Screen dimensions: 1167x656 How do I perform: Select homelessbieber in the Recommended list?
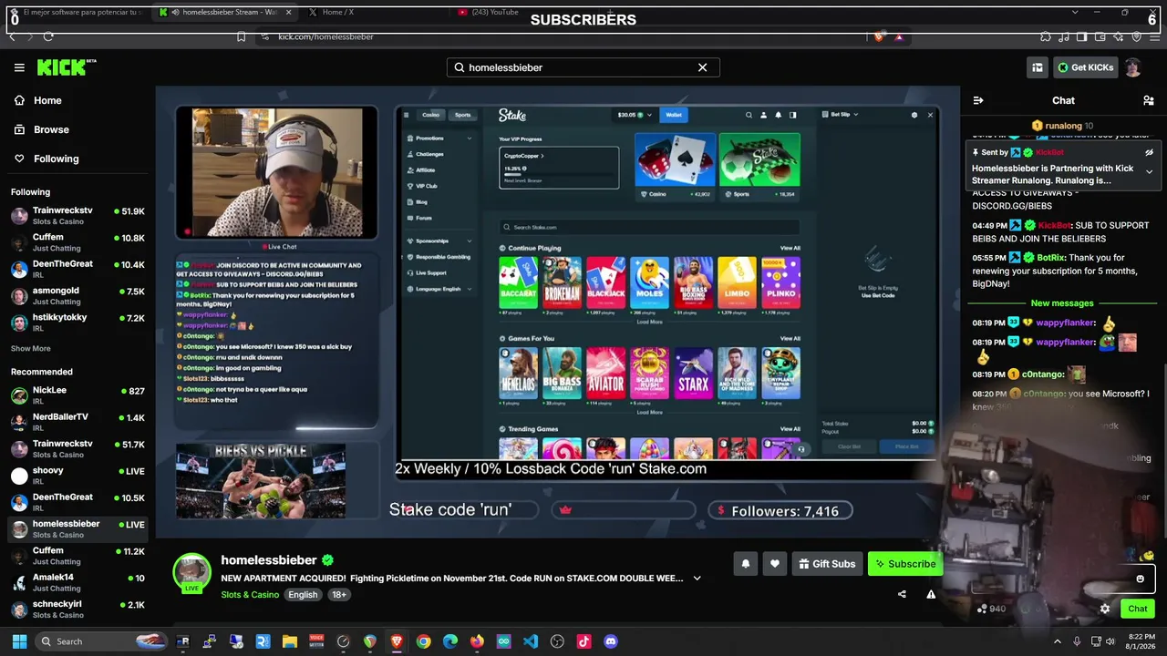(x=77, y=528)
